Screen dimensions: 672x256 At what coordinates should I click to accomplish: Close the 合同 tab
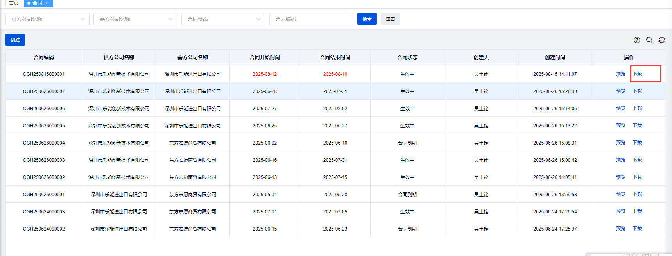tap(47, 3)
